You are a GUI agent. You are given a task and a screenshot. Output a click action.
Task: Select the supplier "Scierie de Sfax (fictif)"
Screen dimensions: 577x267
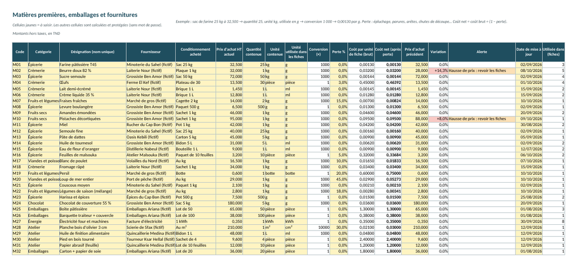[150, 227]
